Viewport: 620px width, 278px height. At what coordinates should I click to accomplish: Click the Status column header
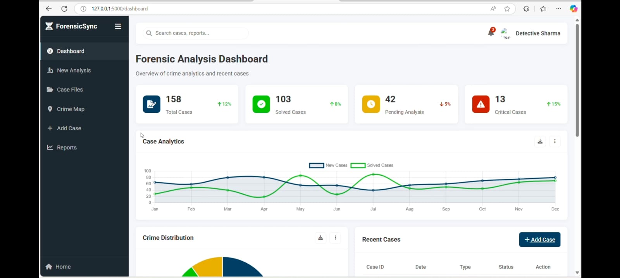click(506, 267)
